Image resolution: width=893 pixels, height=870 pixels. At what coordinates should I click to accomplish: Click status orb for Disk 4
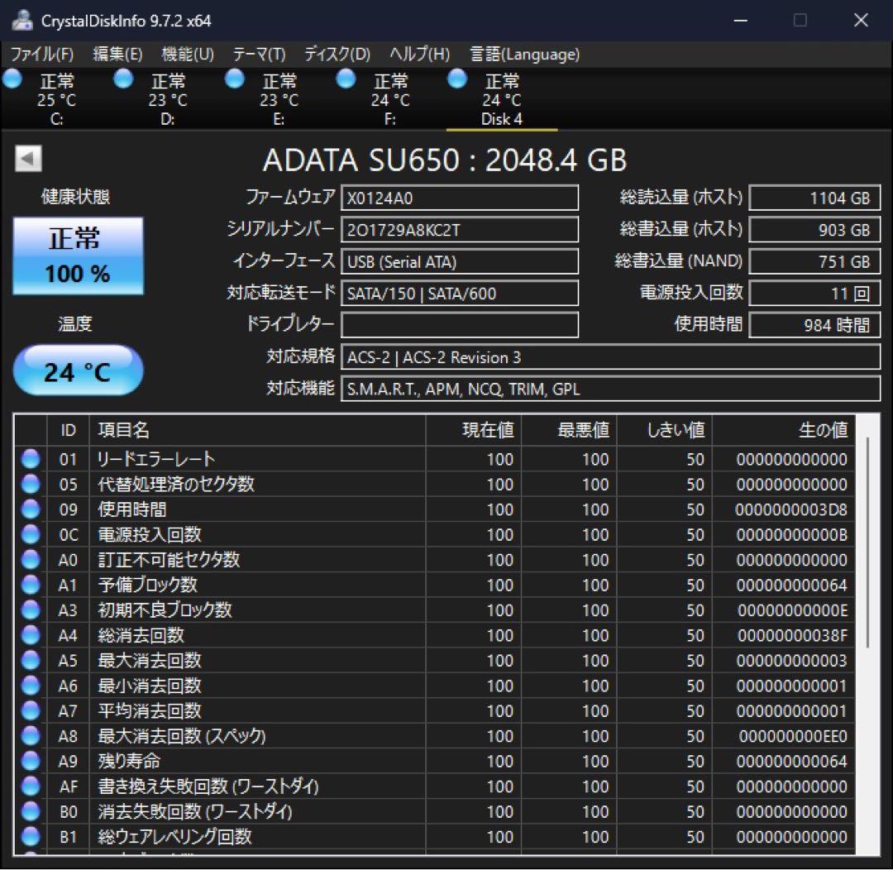(457, 79)
